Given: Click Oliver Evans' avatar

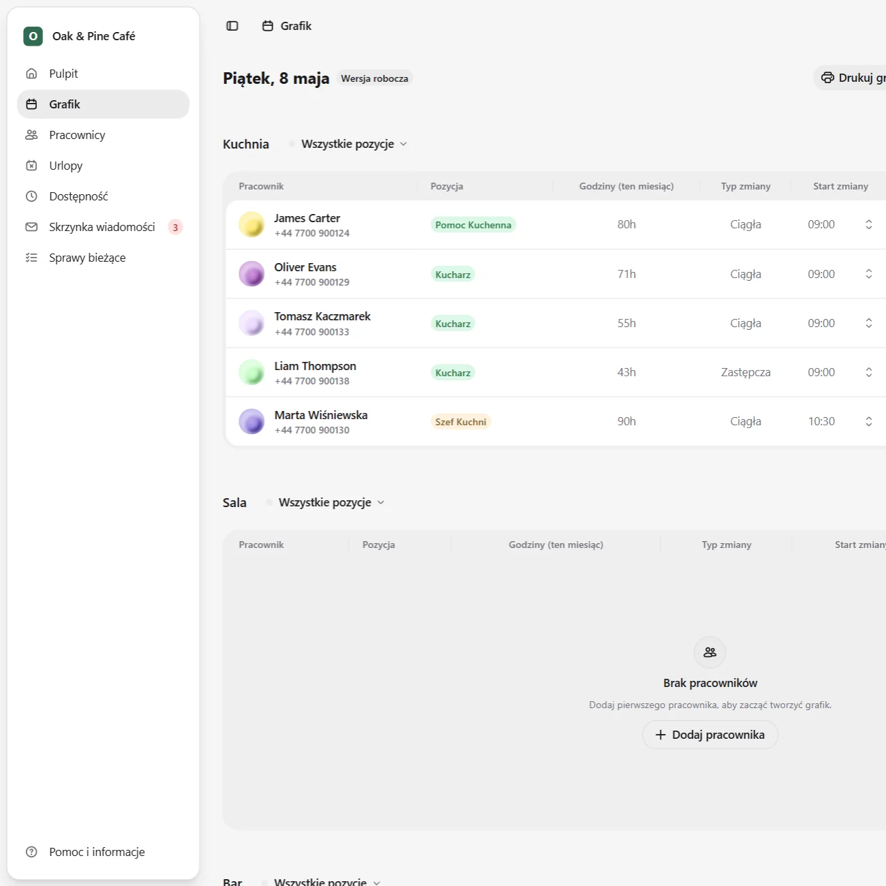Looking at the screenshot, I should (x=251, y=274).
